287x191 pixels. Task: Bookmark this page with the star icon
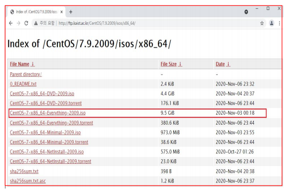262,23
